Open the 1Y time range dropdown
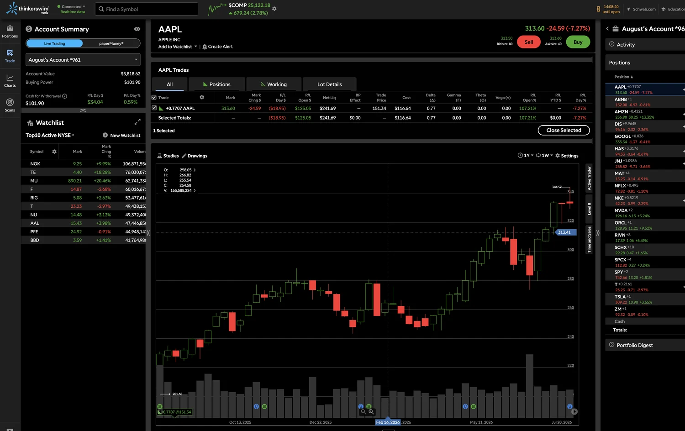This screenshot has height=431, width=685. pyautogui.click(x=526, y=156)
